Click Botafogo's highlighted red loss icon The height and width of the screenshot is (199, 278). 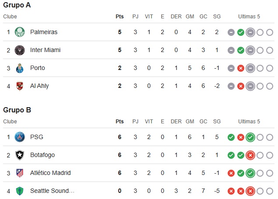click(x=250, y=155)
